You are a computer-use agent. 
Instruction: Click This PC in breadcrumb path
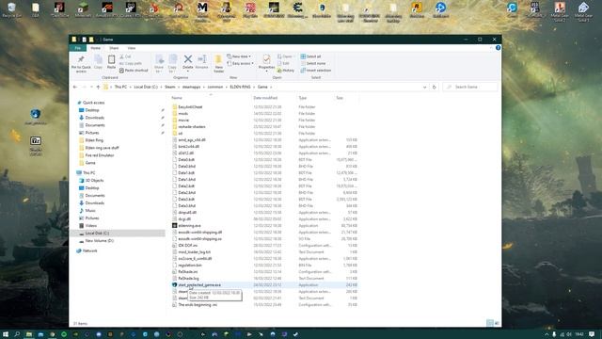[x=120, y=88]
